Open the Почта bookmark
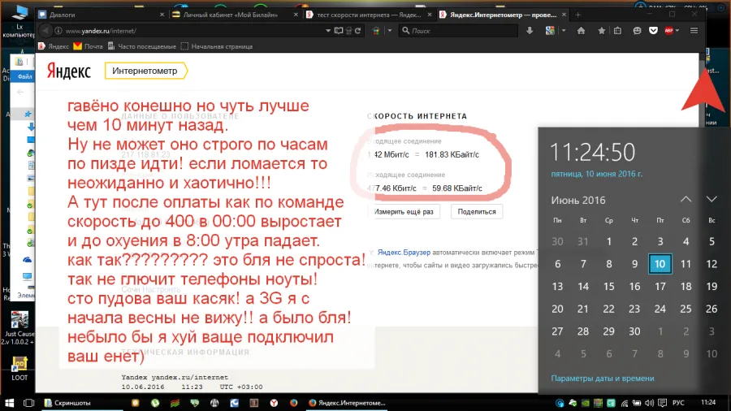The width and height of the screenshot is (731, 411). pyautogui.click(x=89, y=46)
